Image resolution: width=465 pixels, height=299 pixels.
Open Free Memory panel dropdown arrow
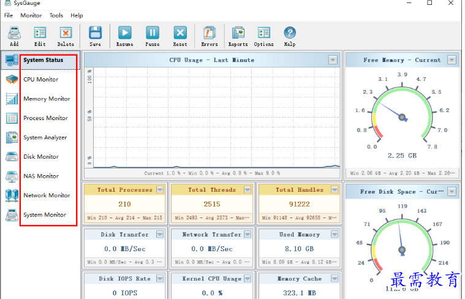[x=452, y=60]
